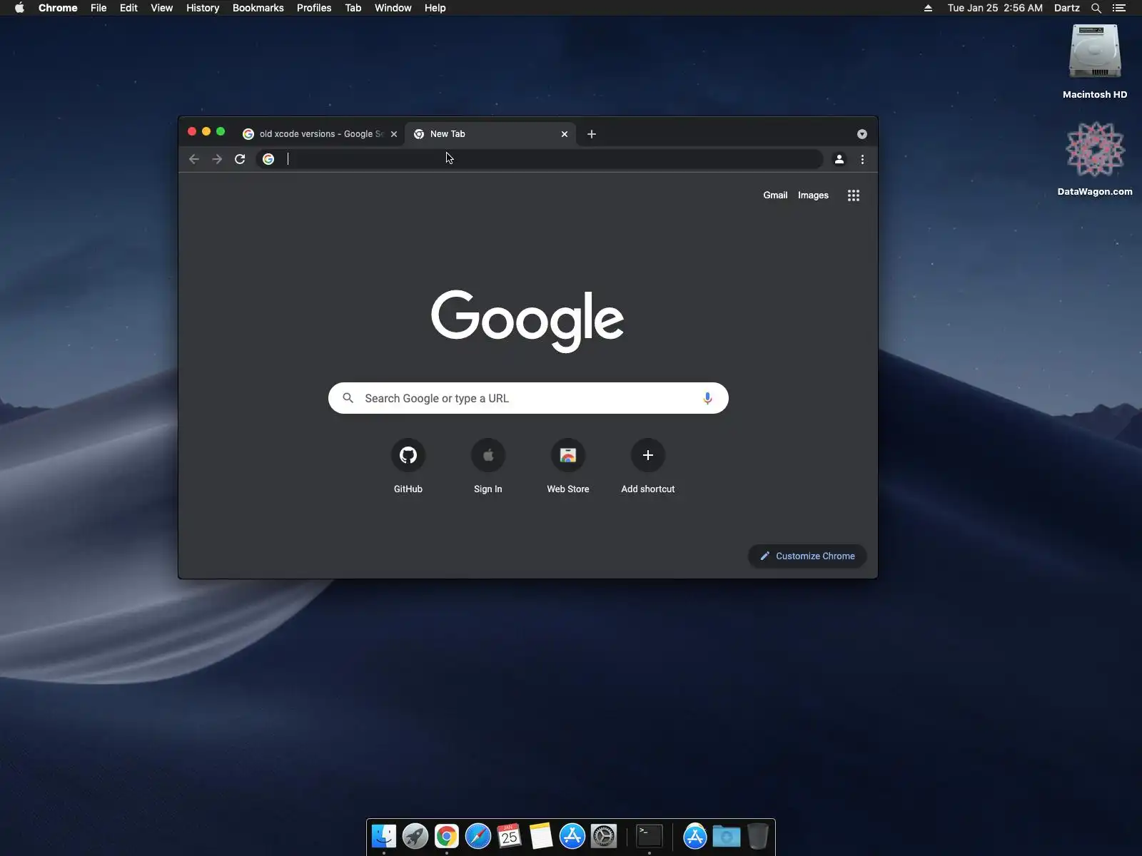The image size is (1142, 856).
Task: Open the Google apps grid
Action: point(854,195)
